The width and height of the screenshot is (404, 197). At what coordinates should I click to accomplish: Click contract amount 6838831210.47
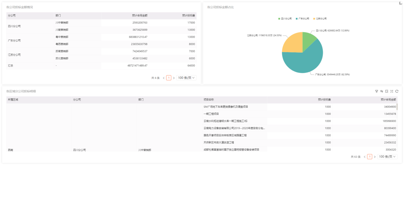click(138, 37)
